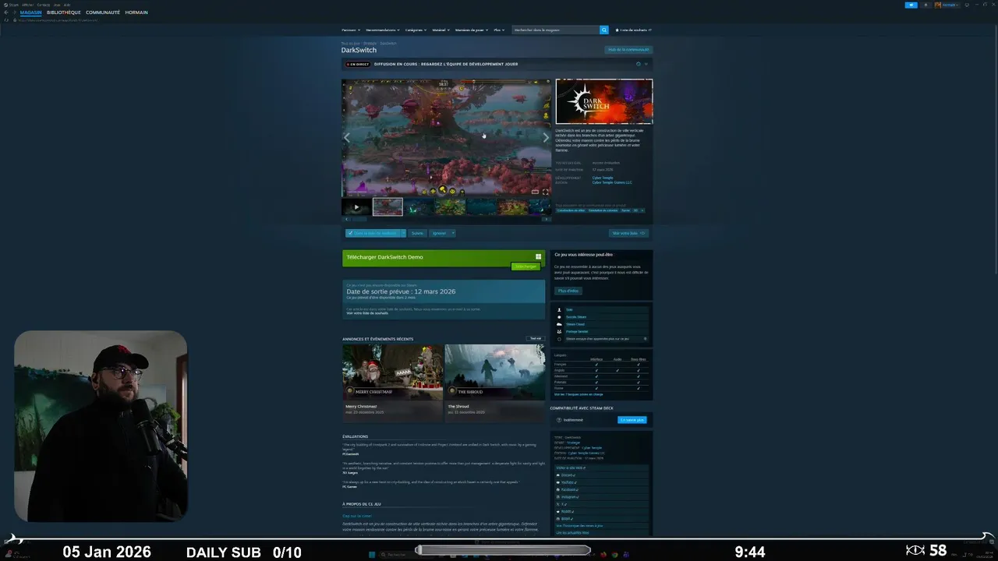Expand the Parcourir store menu
Image resolution: width=998 pixels, height=561 pixels.
(350, 30)
